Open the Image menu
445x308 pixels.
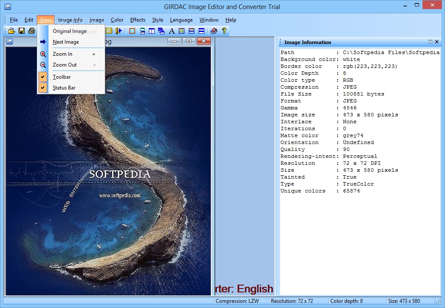click(x=97, y=20)
